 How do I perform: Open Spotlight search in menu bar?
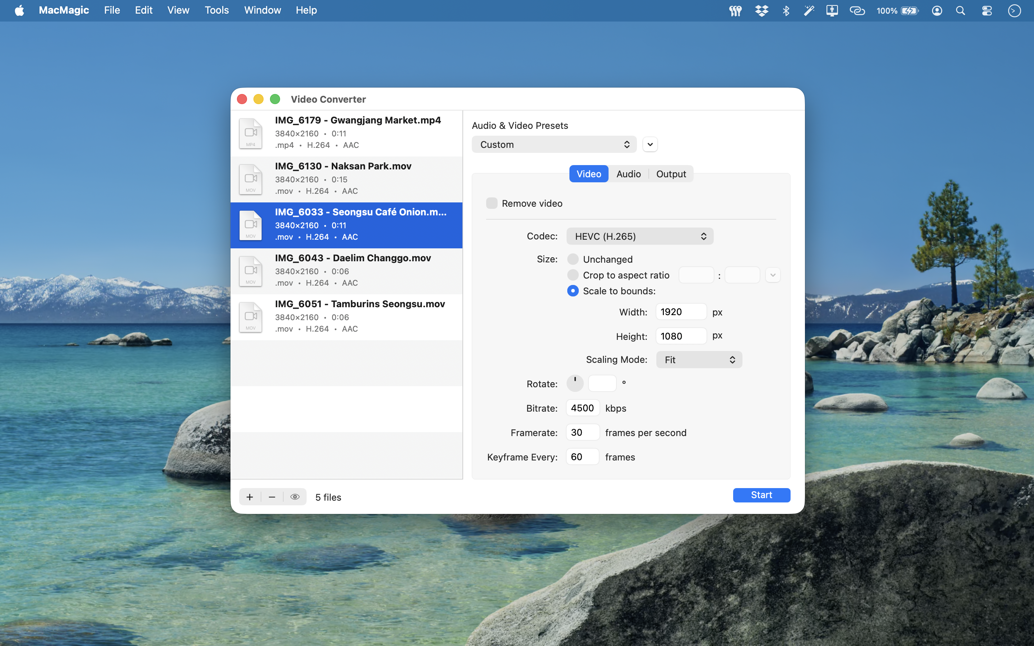pyautogui.click(x=960, y=11)
